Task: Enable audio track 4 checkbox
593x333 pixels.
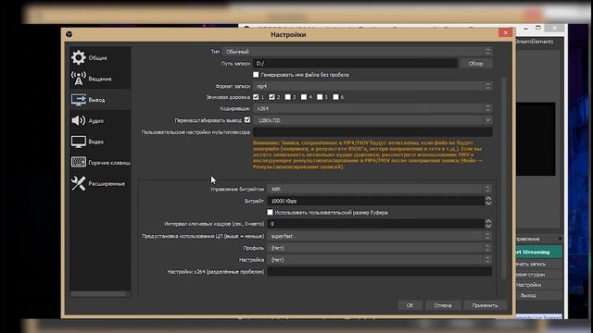Action: (x=304, y=97)
